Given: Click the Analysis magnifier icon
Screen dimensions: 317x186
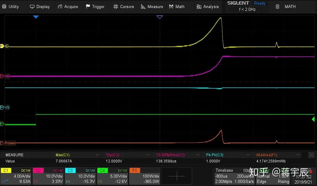Looking at the screenshot, I should click(199, 7).
